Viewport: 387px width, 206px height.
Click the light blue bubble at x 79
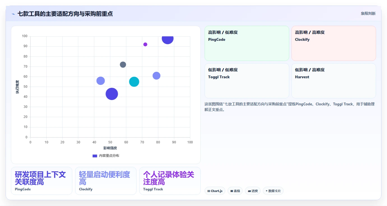pyautogui.click(x=156, y=76)
